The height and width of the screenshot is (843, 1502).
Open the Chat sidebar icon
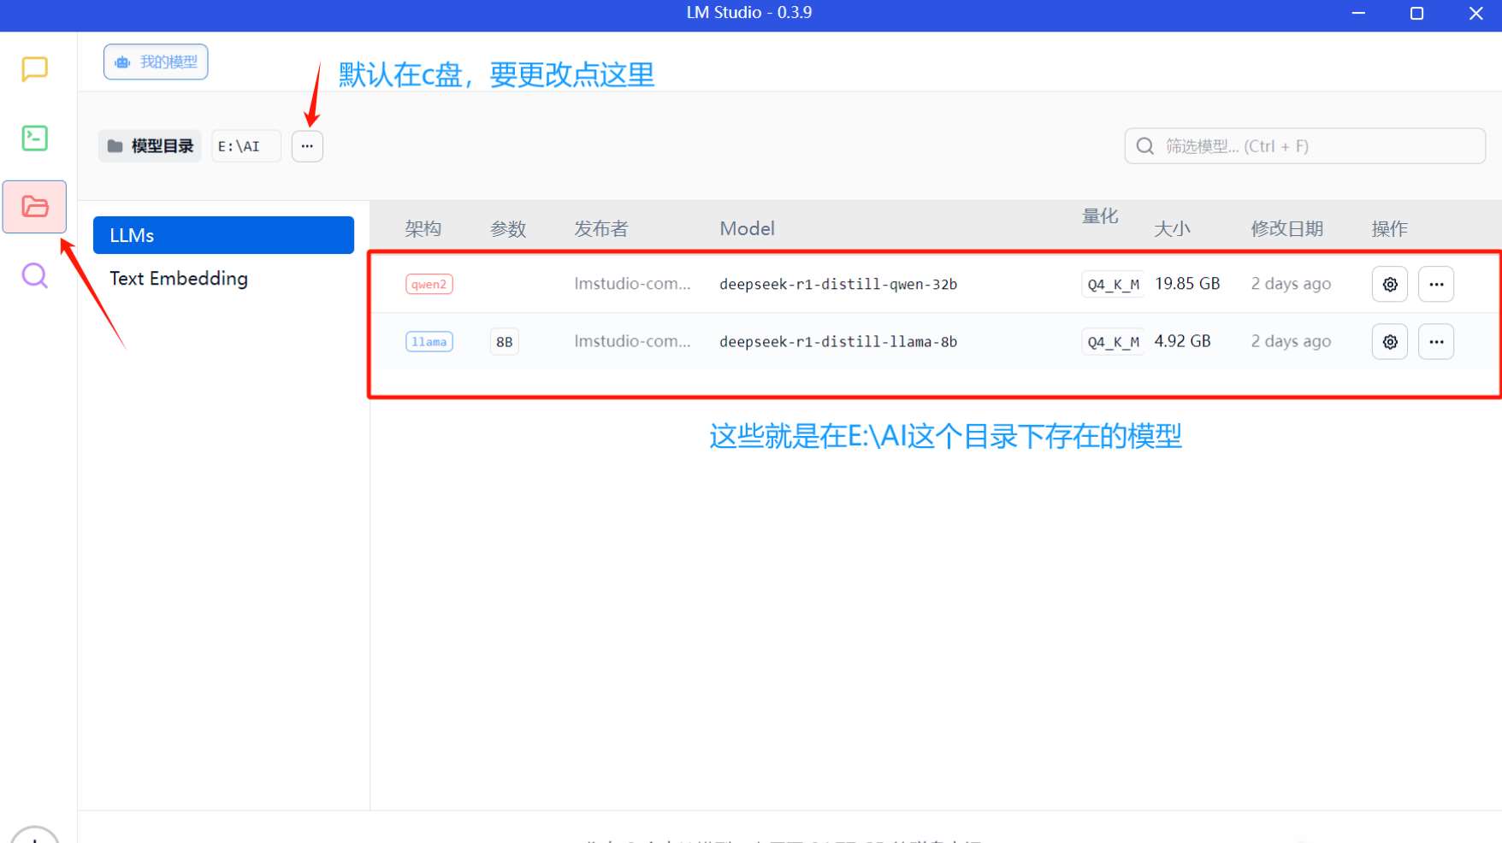[34, 68]
